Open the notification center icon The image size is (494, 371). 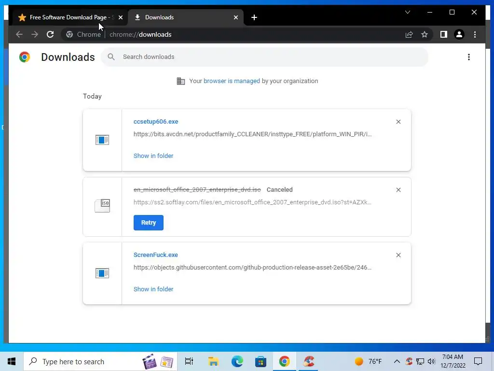point(478,361)
